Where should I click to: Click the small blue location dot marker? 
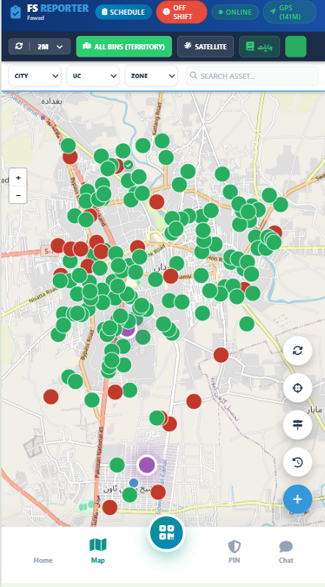click(x=134, y=482)
